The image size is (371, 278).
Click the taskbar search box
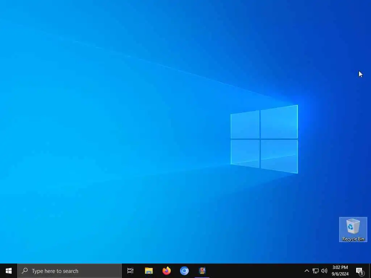pyautogui.click(x=70, y=271)
